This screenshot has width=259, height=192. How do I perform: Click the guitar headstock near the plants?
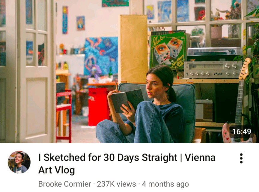click(x=246, y=69)
